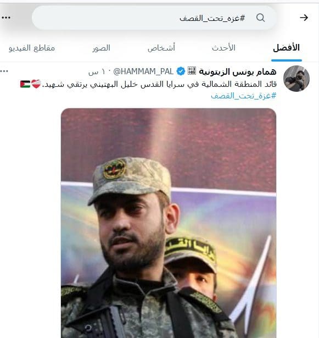Viewport: 319px width, 338px height.
Task: Open the tweet photo of the soldier
Action: (169, 223)
